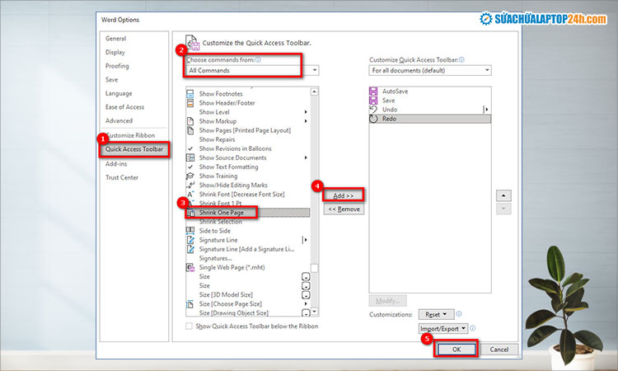Image resolution: width=618 pixels, height=371 pixels.
Task: Click the Modify... button
Action: coord(388,301)
